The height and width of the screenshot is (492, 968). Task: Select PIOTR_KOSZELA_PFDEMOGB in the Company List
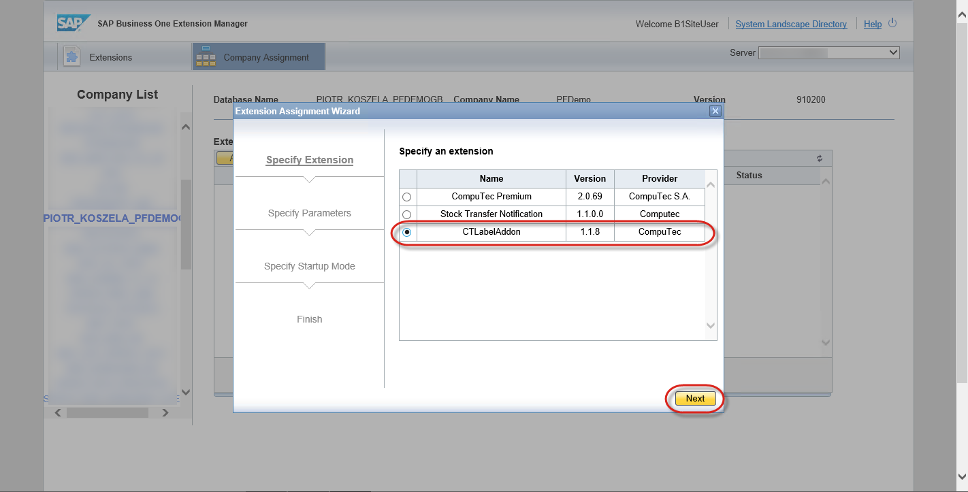point(112,218)
